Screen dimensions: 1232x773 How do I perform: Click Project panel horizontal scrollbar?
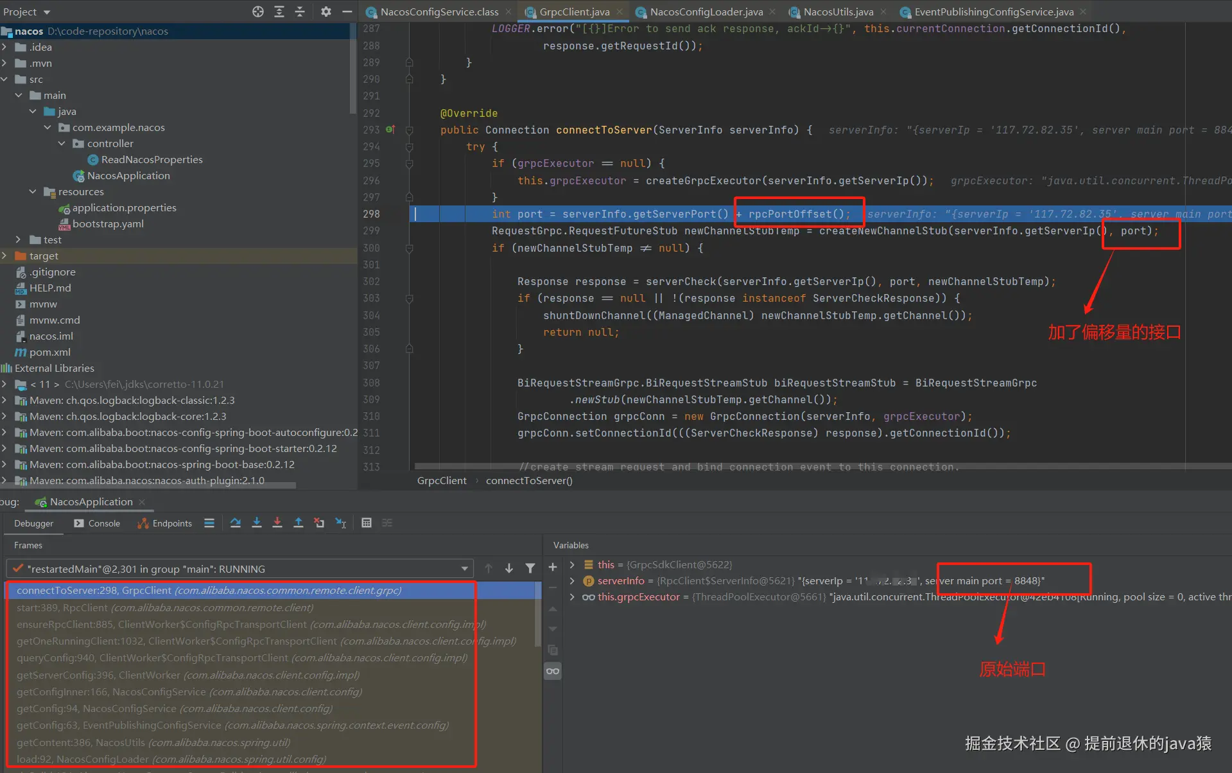[148, 485]
